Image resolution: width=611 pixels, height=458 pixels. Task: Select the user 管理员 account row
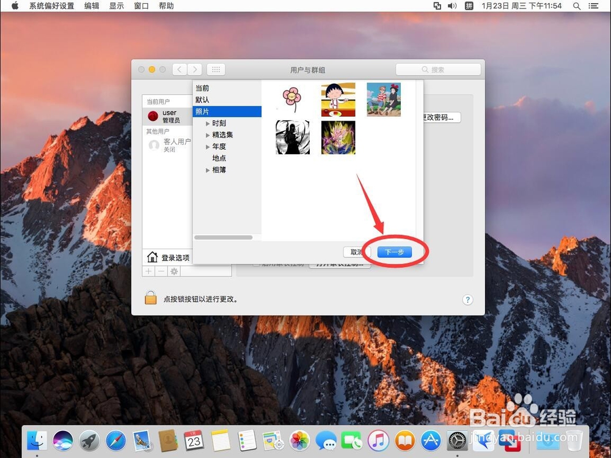(x=167, y=116)
